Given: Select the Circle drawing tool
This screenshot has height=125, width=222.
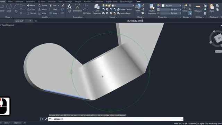Looking at the screenshot, I should tap(9, 8).
